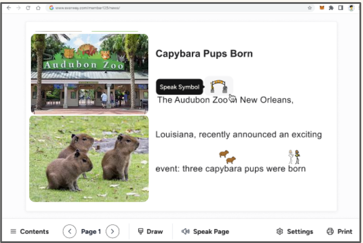This screenshot has height=243, width=363.
Task: Click the Audubon Zoo entrance photo
Action: (90, 74)
